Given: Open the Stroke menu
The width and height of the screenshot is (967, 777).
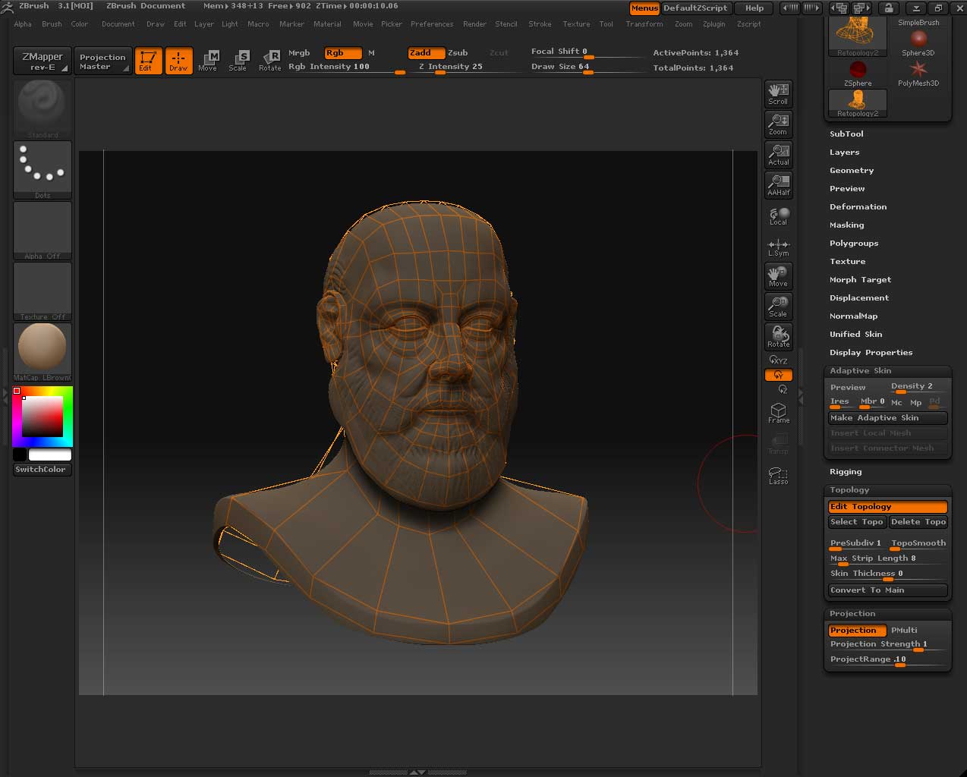Looking at the screenshot, I should pyautogui.click(x=540, y=24).
